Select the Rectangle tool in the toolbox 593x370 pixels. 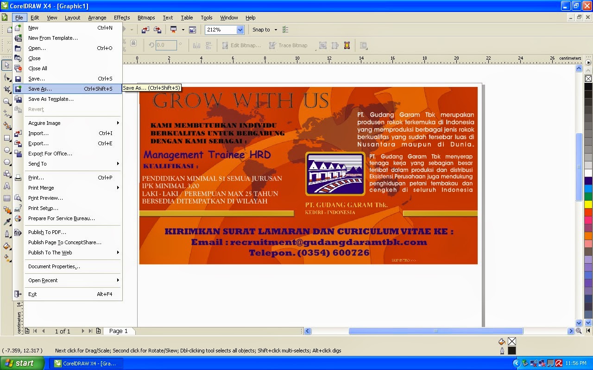coord(7,138)
